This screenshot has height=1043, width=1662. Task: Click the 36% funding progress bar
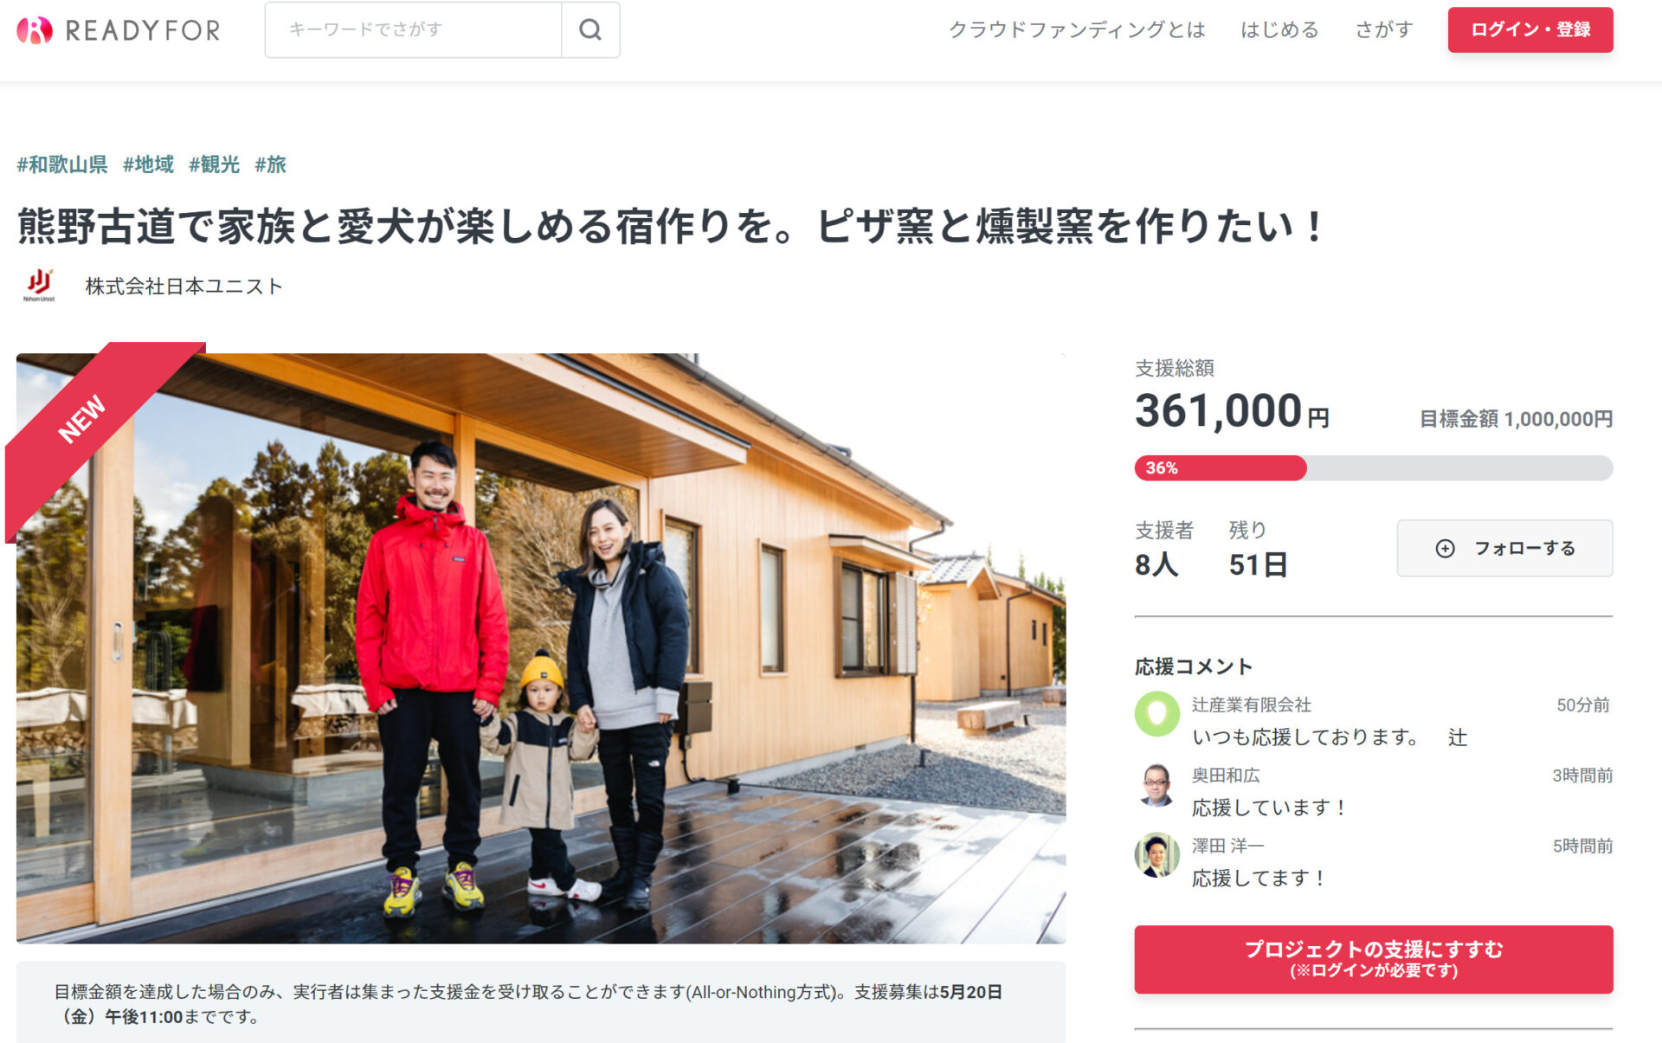(1373, 468)
